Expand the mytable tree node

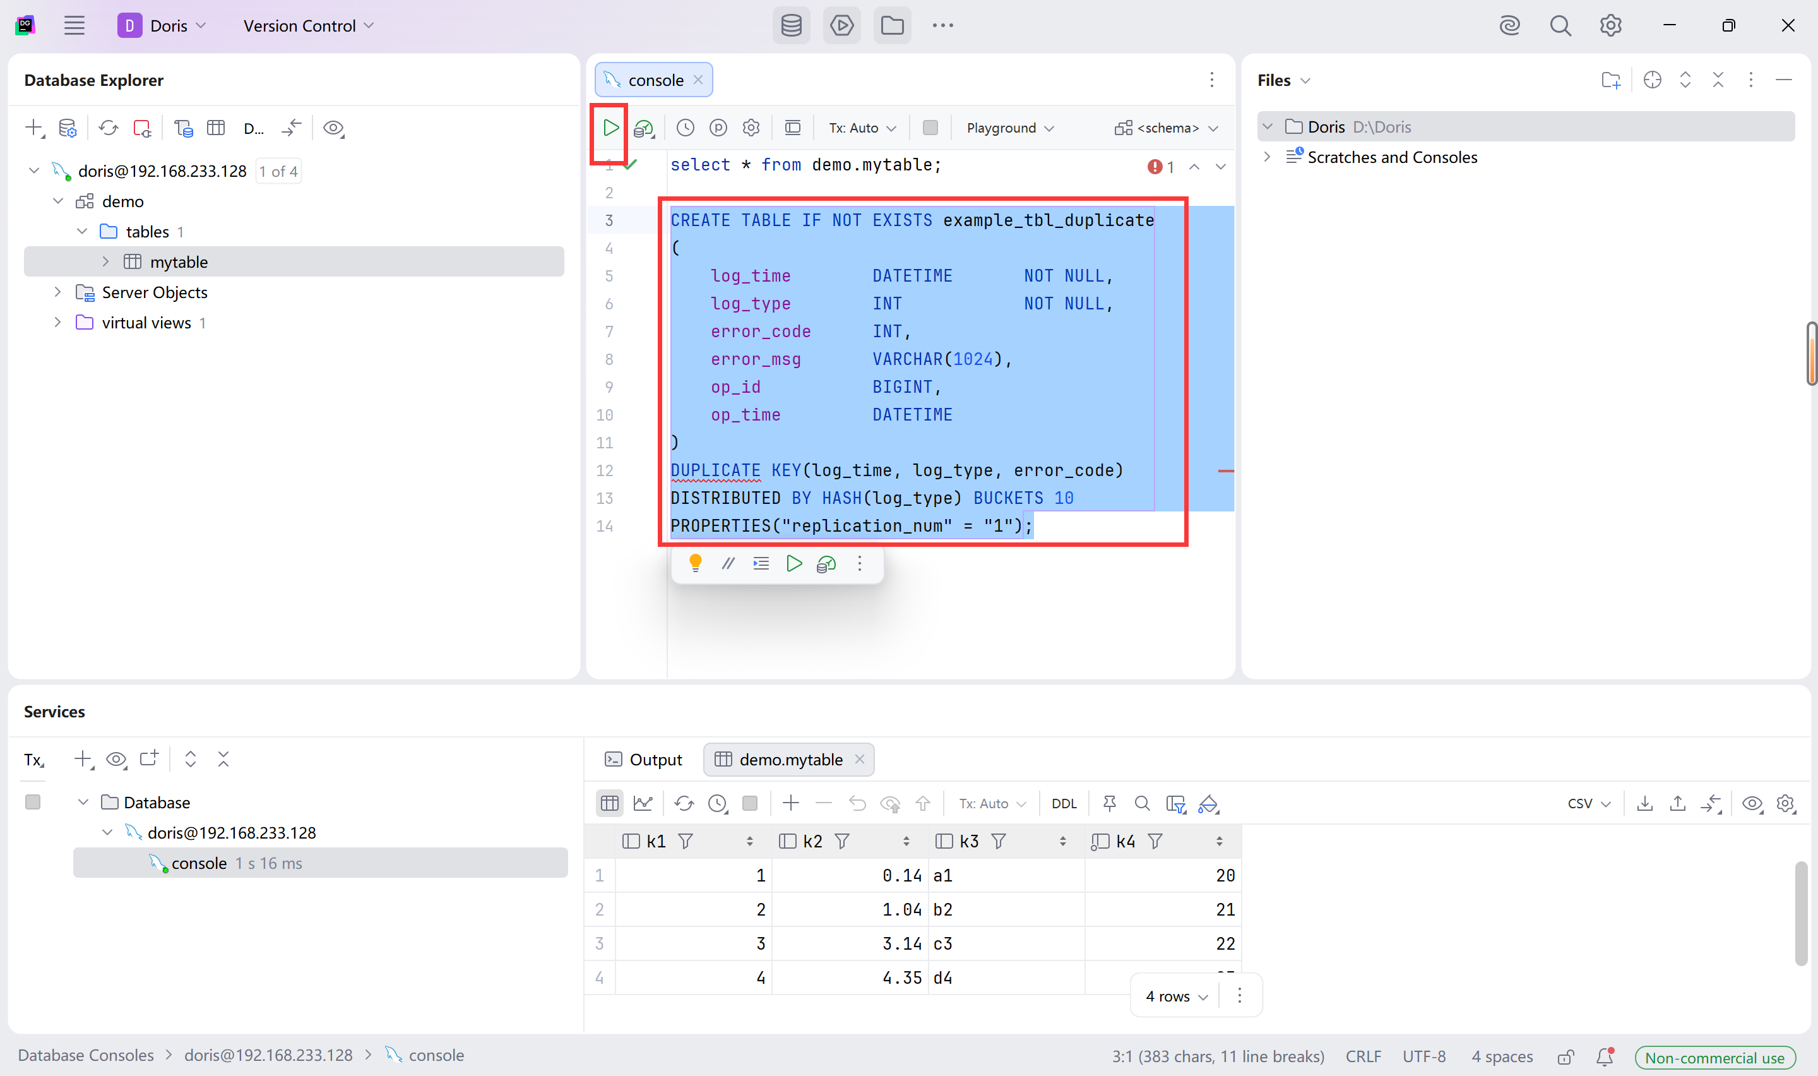pyautogui.click(x=106, y=262)
